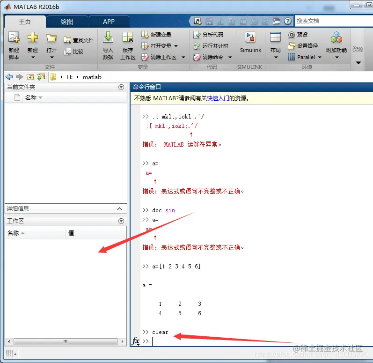Expand Open Variable dropdown arrow

point(176,46)
